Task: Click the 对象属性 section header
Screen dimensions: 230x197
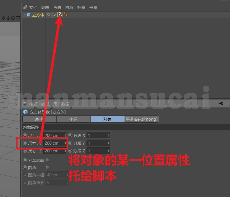Action: click(x=126, y=127)
